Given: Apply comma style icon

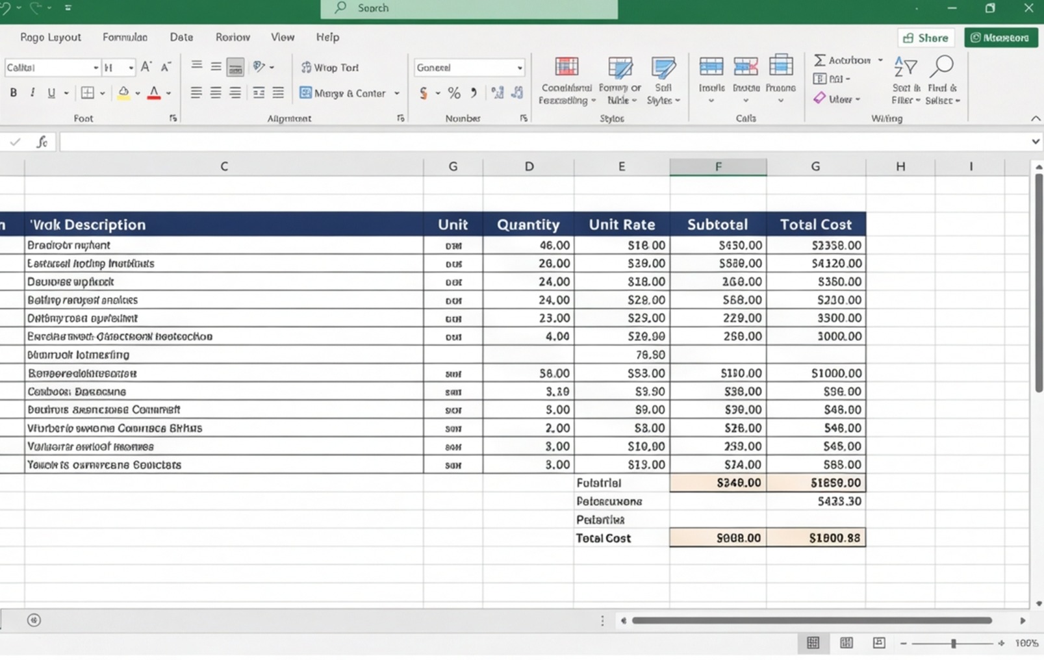Looking at the screenshot, I should [474, 93].
